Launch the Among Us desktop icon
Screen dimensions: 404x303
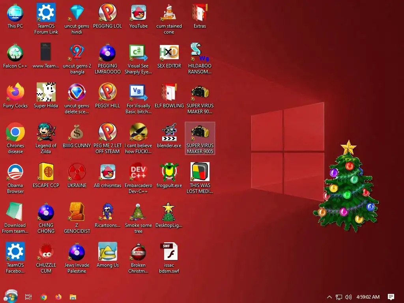107,255
